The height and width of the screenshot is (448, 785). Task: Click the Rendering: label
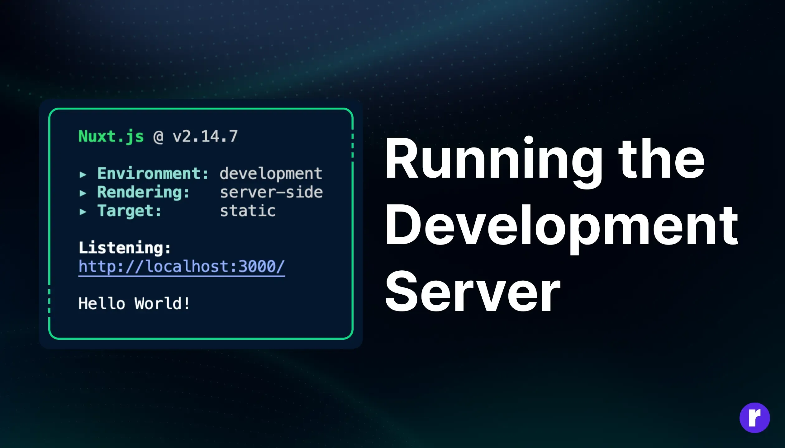click(143, 192)
